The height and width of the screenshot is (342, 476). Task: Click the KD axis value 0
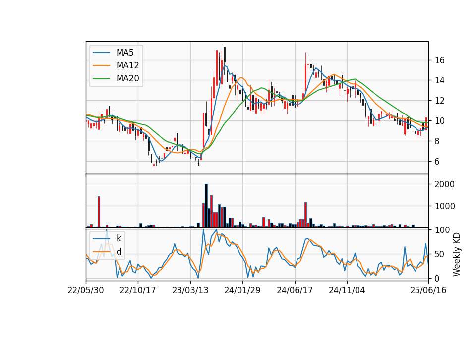437,278
